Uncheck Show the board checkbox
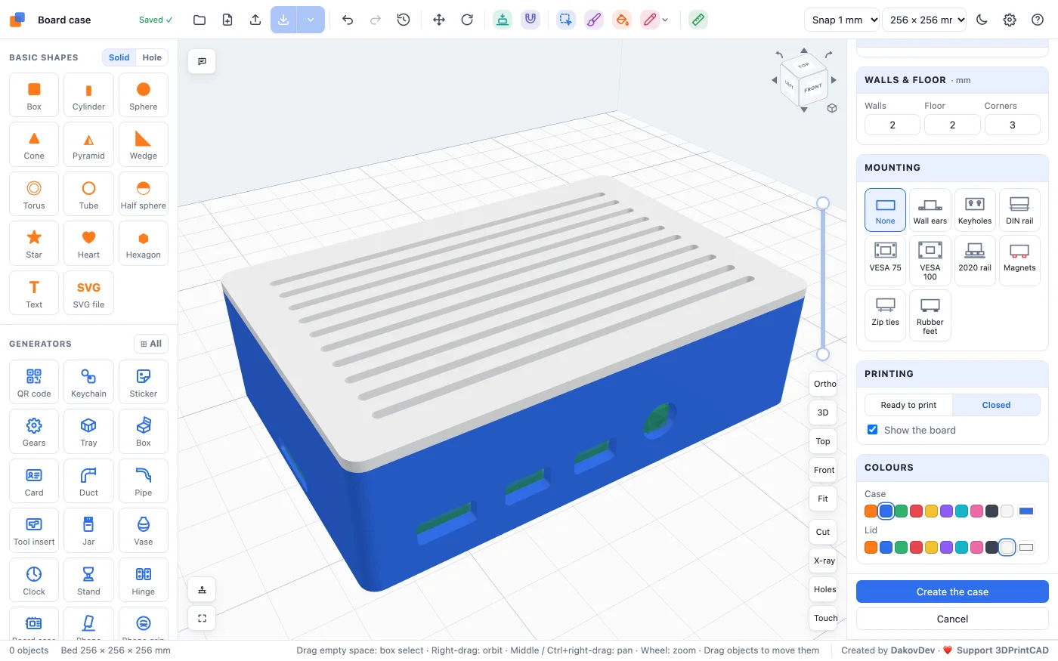 (x=873, y=430)
